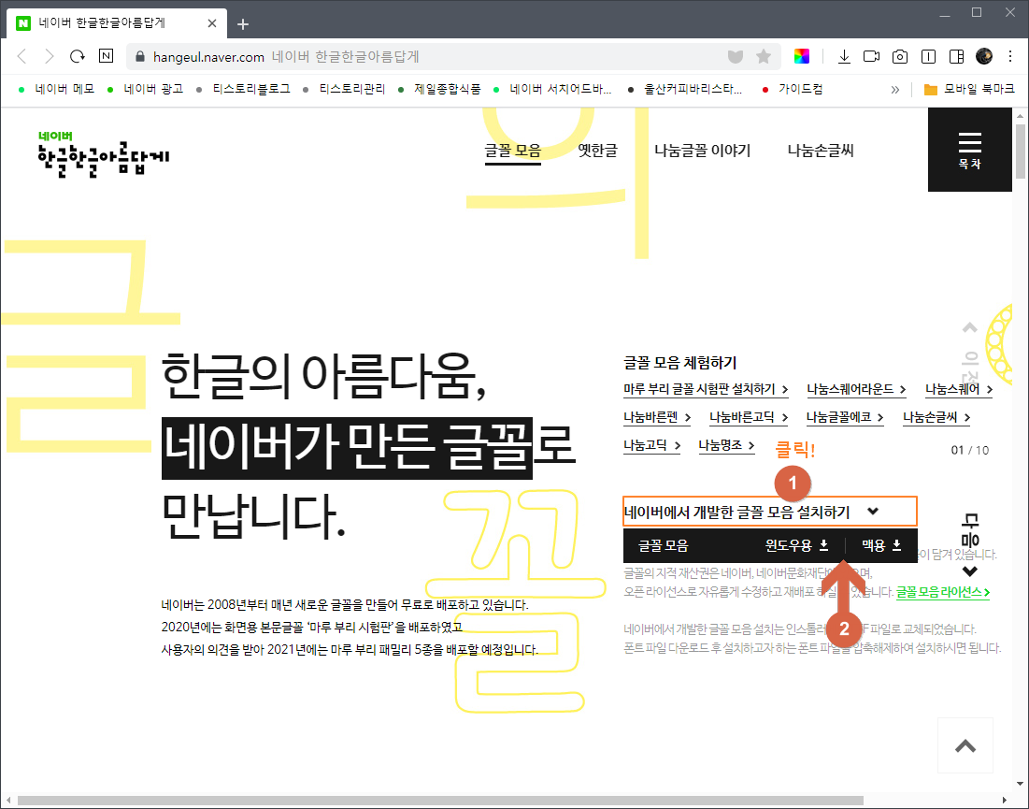Screen dimensions: 1029x809
Task: Open the 옛한글 menu tab
Action: click(x=597, y=151)
